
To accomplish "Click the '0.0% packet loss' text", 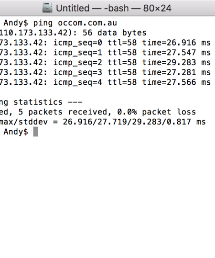I will pos(157,112).
